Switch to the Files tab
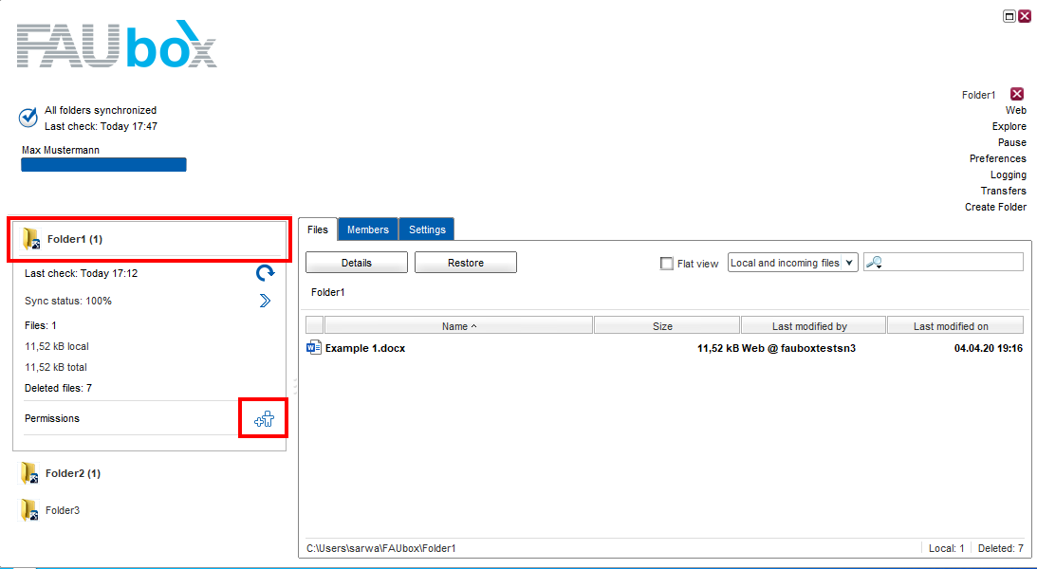The image size is (1037, 569). pyautogui.click(x=318, y=229)
